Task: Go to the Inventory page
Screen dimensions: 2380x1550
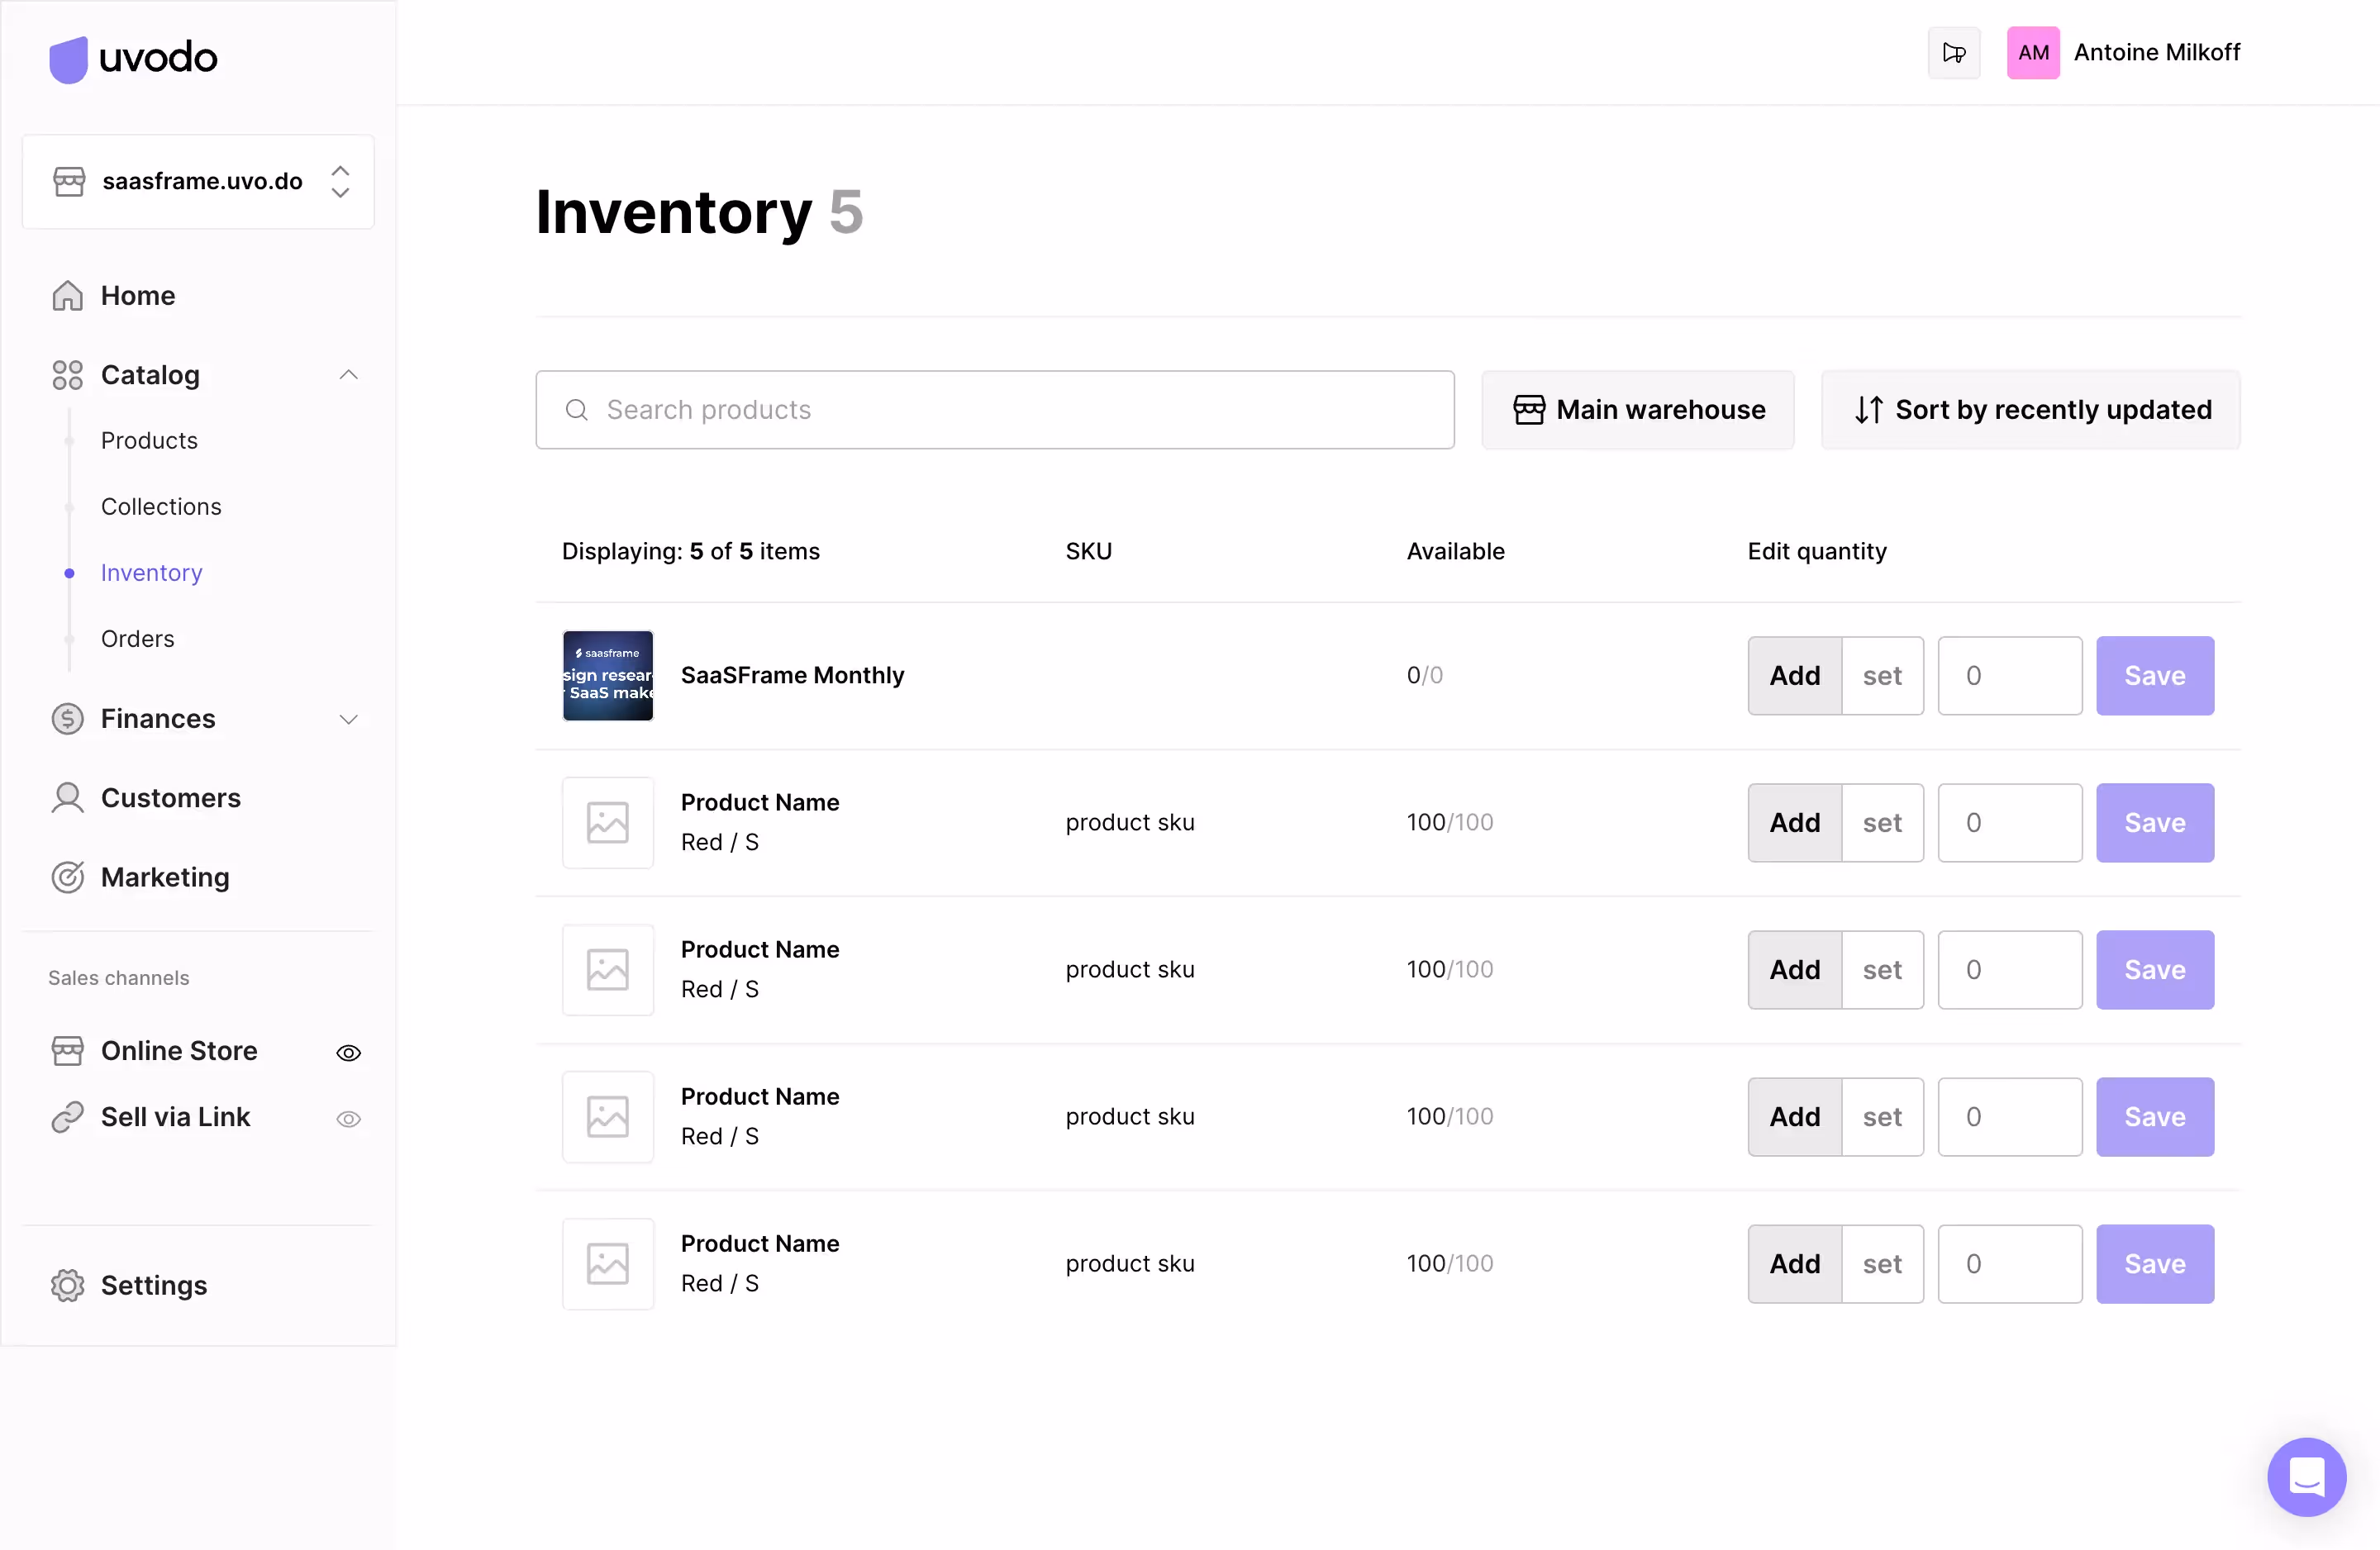Action: tap(150, 572)
